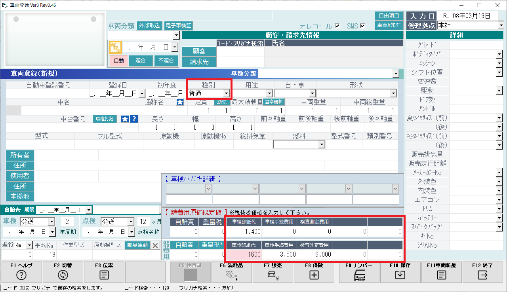Select the 自動 option under NOx
The height and width of the screenshot is (292, 507).
(118, 61)
